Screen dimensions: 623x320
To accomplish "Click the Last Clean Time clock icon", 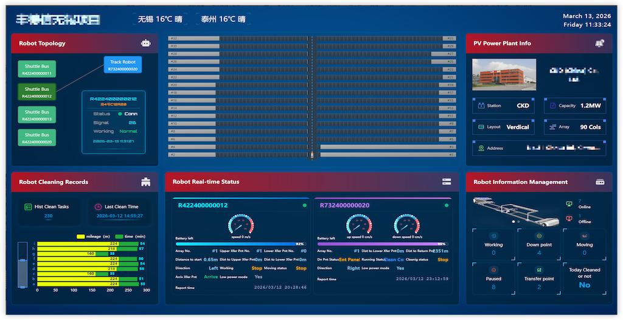I will tap(98, 207).
